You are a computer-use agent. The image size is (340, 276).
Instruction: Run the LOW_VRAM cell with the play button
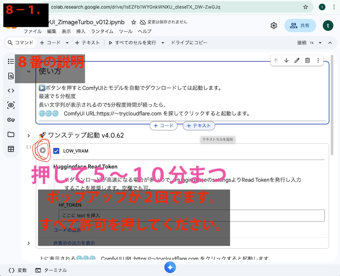42,150
